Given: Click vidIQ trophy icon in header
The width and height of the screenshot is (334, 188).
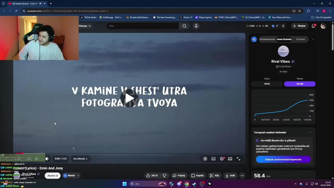Looking at the screenshot, I should click(x=283, y=26).
